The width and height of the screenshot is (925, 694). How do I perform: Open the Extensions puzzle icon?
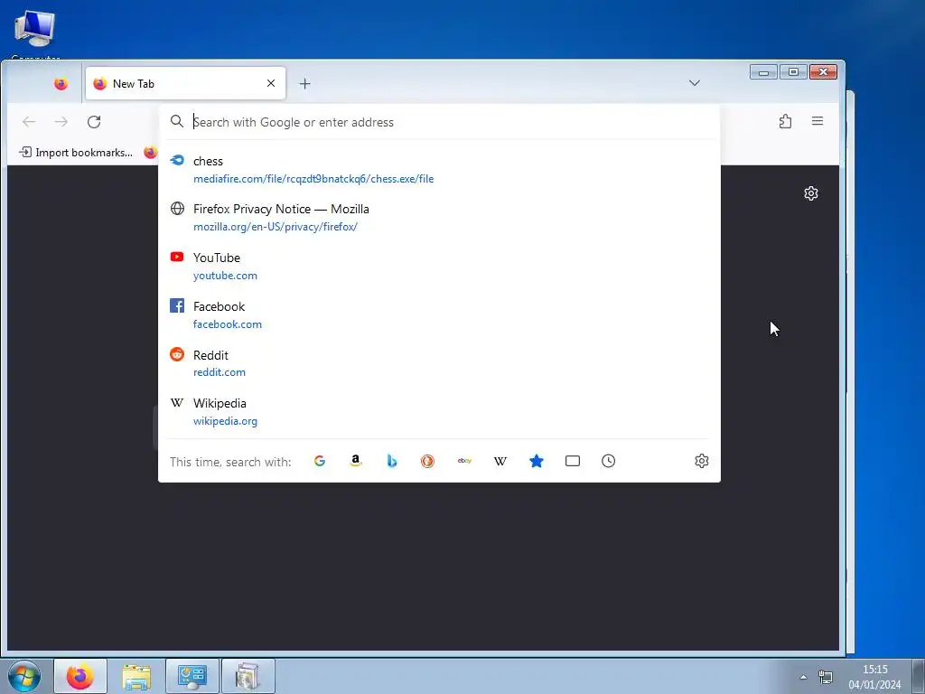pos(785,122)
